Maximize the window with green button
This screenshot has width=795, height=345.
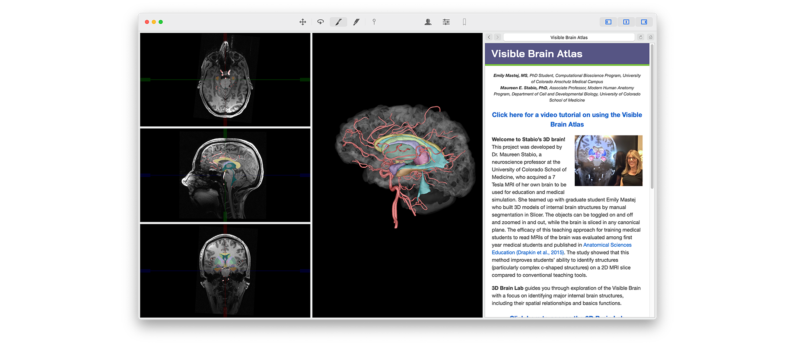click(161, 22)
